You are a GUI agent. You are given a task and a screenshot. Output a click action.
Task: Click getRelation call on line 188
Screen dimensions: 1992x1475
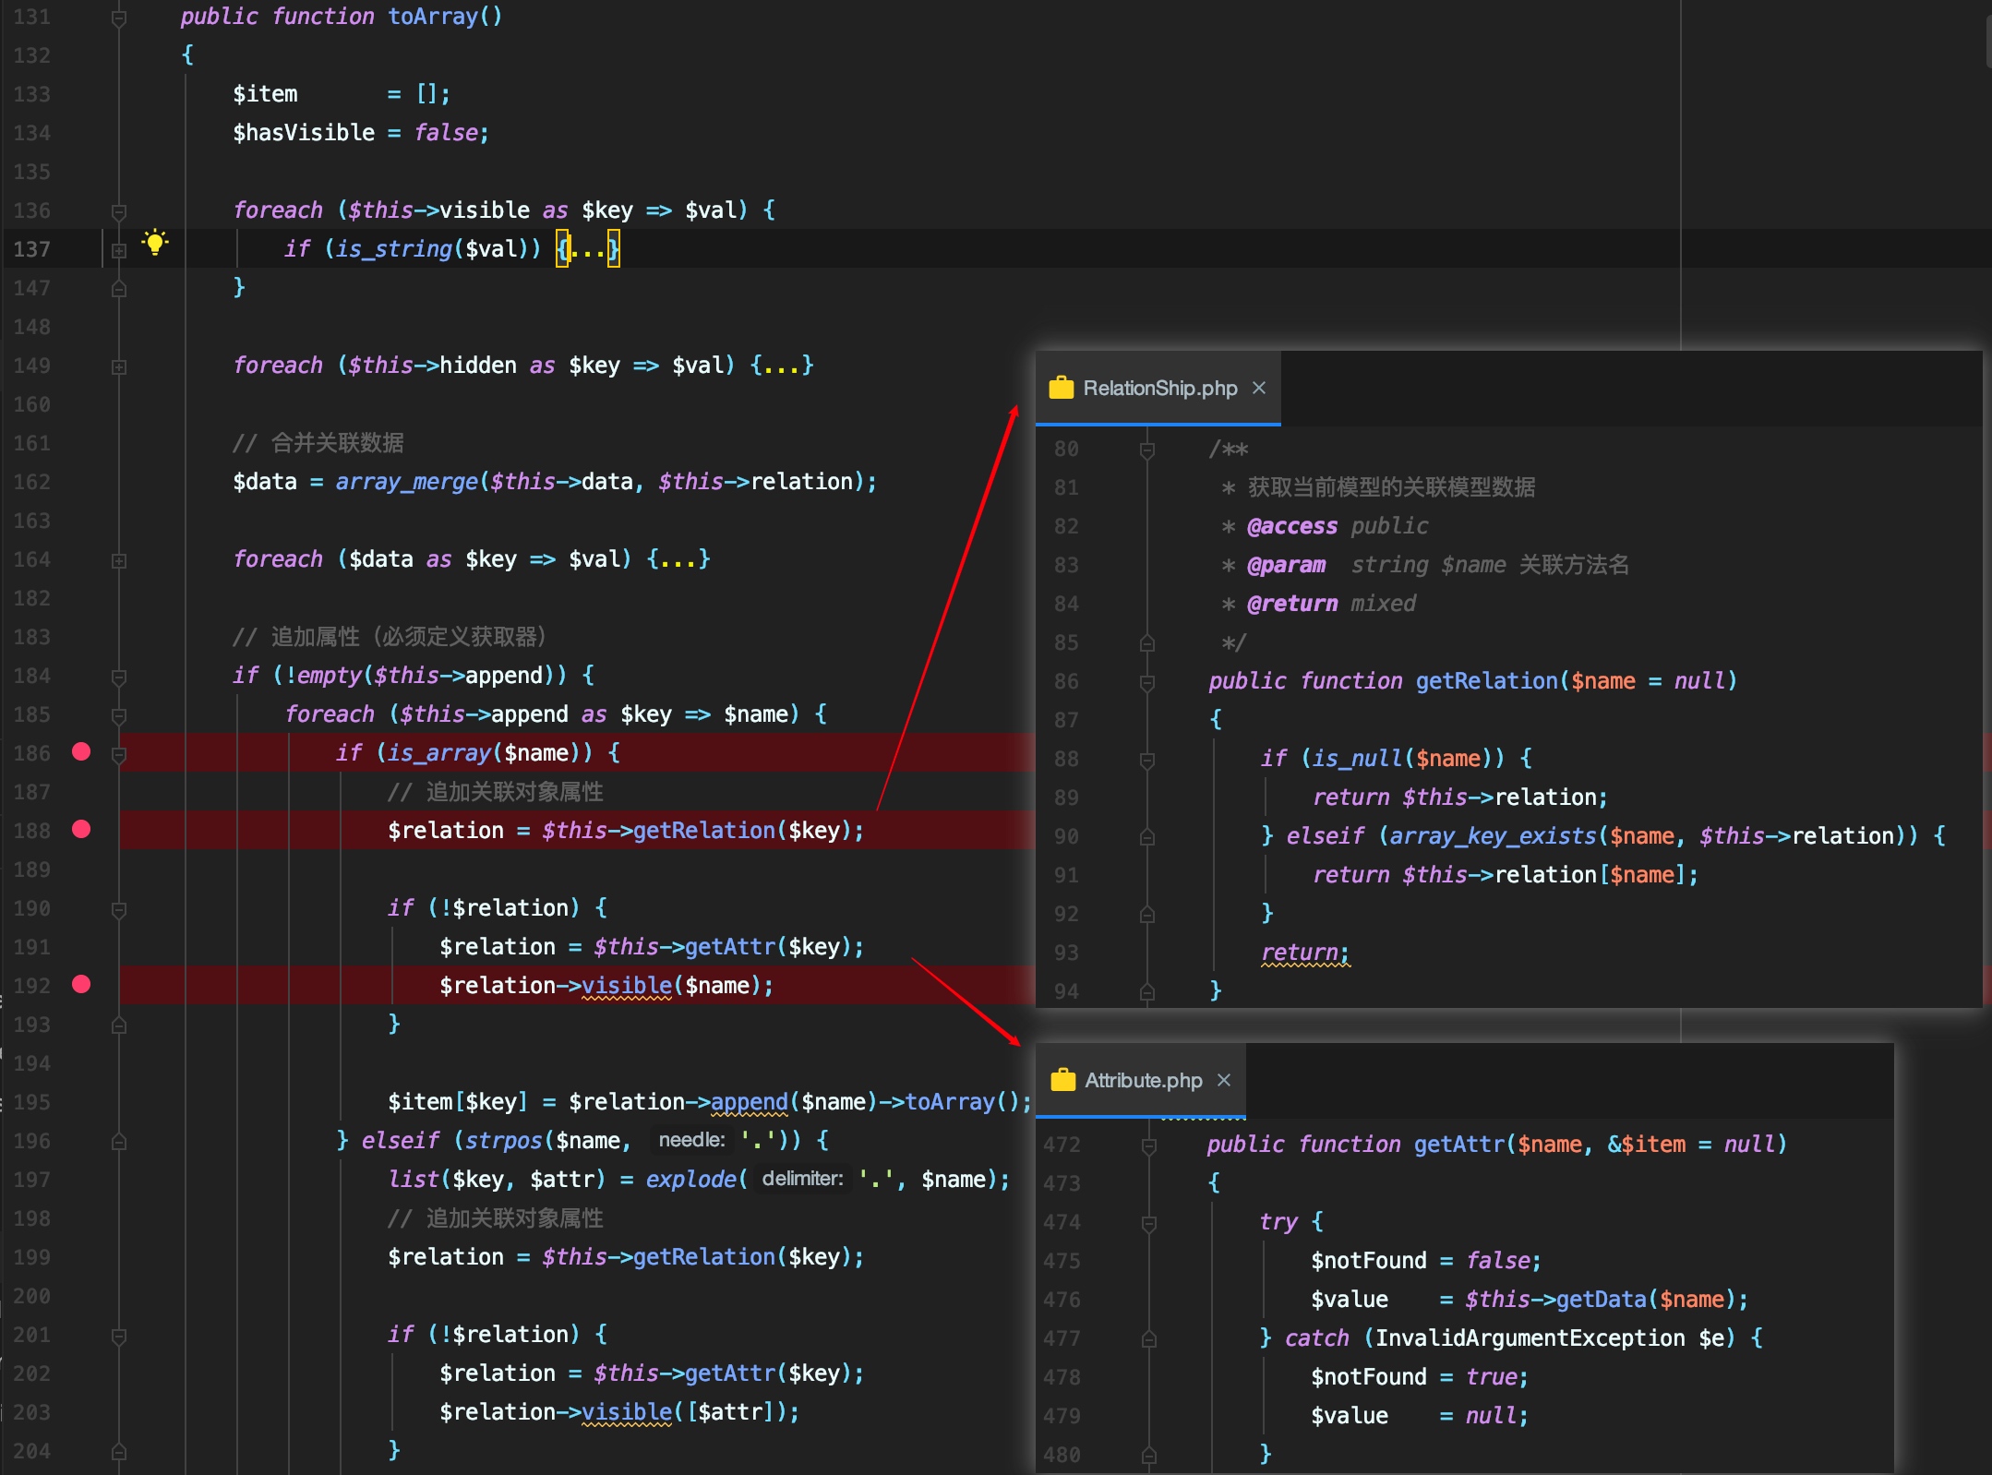(x=704, y=831)
